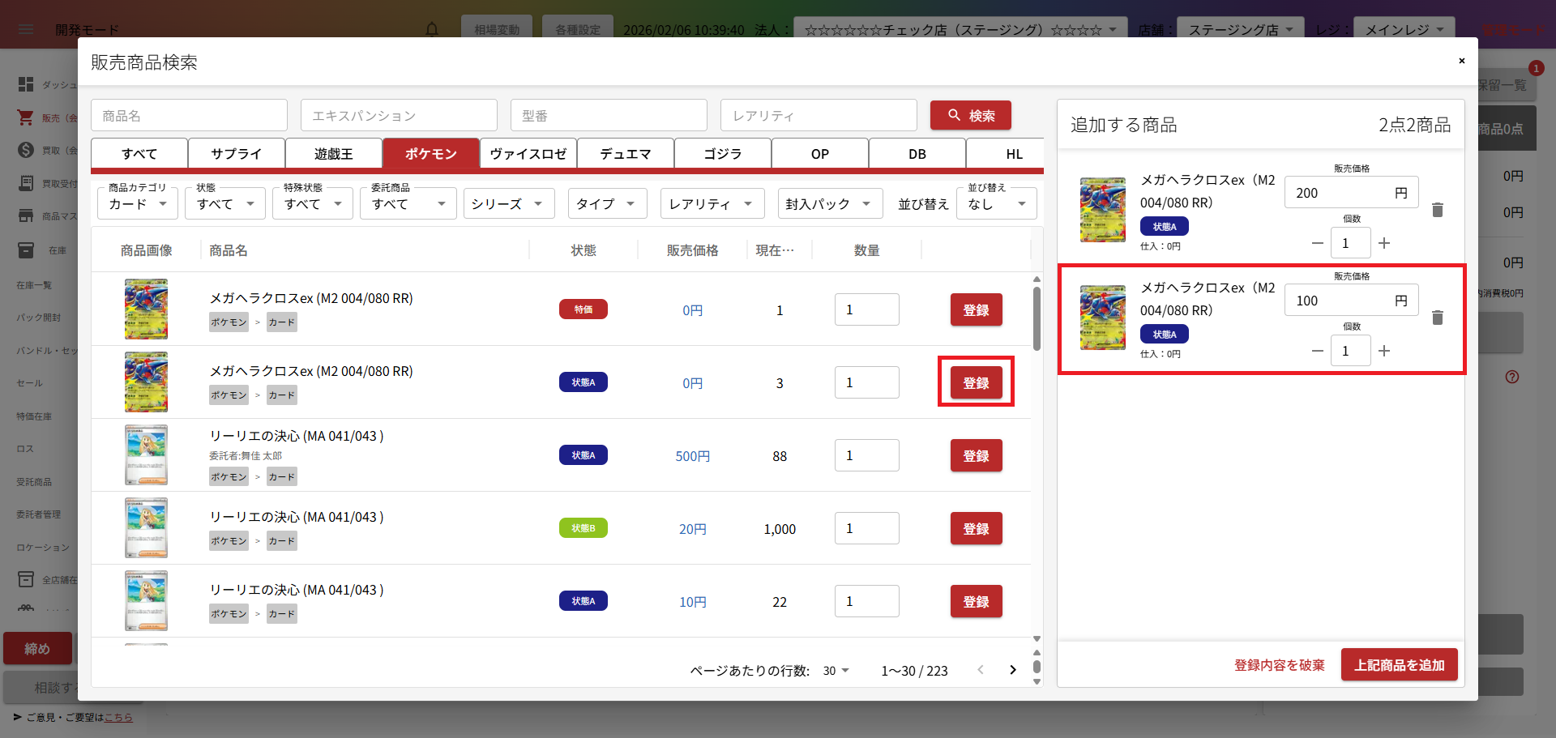The image size is (1556, 738).
Task: Click the notification bell icon
Action: point(432,30)
